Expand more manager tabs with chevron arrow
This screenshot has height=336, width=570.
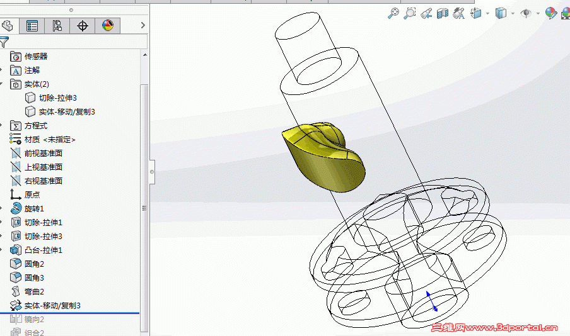143,25
